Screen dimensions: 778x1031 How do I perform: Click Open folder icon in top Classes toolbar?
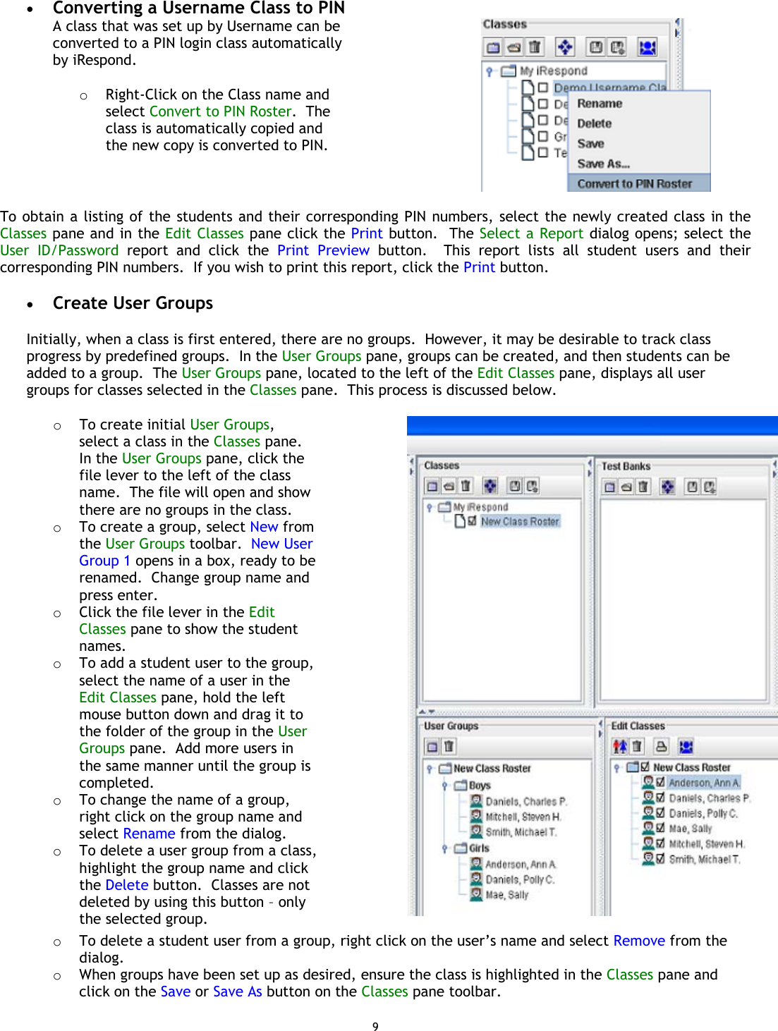coord(514,47)
